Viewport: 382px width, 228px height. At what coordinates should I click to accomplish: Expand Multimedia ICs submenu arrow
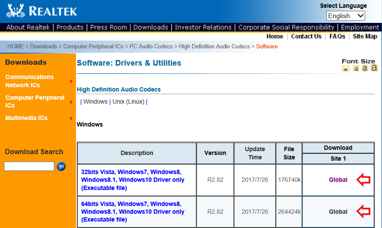[x=71, y=118]
